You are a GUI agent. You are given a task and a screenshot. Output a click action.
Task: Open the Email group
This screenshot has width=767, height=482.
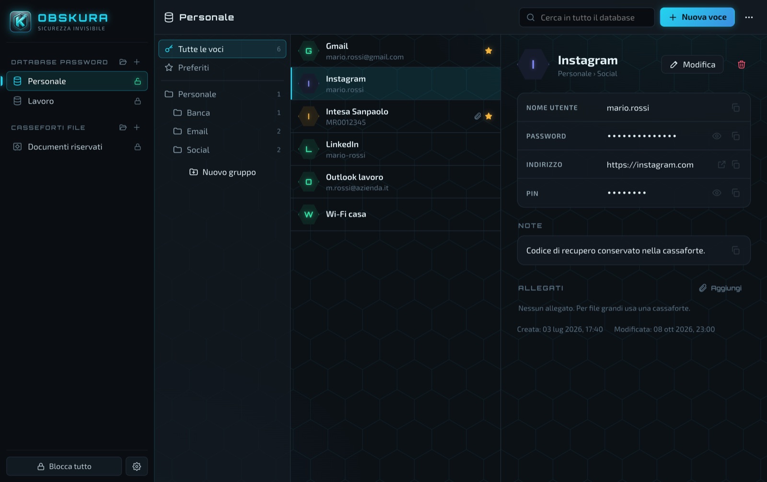pyautogui.click(x=222, y=131)
